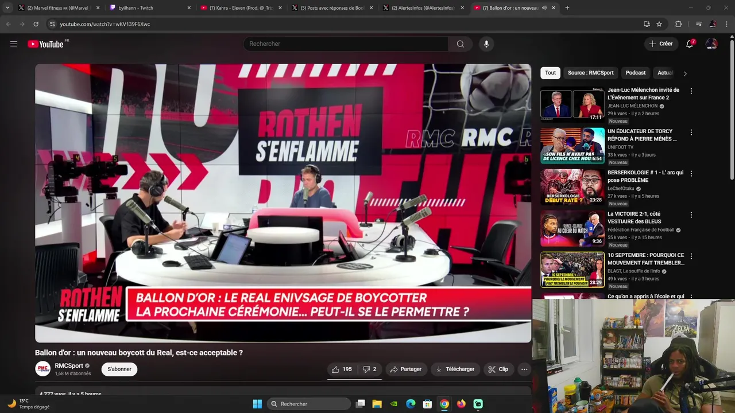Open the browser extensions puzzle icon

click(678, 24)
